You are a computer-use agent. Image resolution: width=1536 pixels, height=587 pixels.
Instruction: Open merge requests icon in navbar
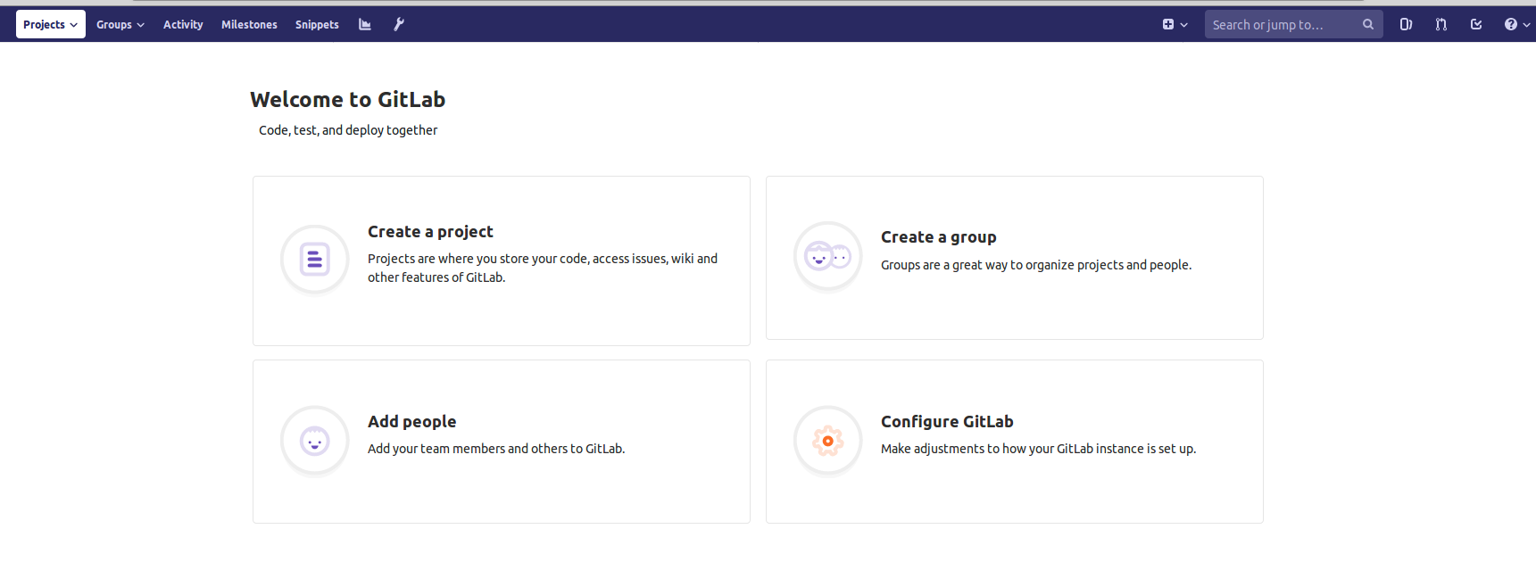(1441, 24)
